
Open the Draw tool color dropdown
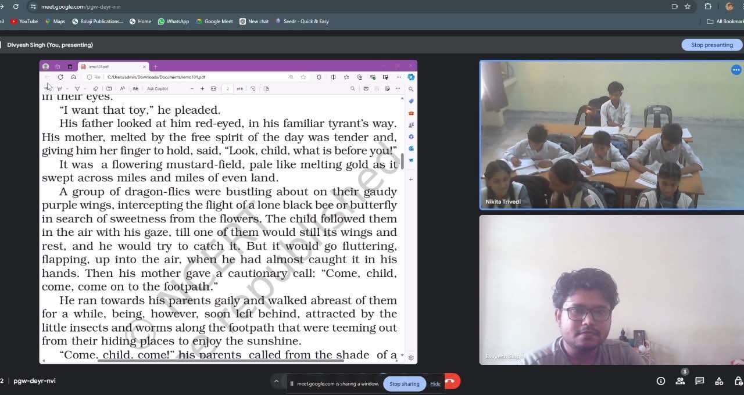(x=68, y=88)
